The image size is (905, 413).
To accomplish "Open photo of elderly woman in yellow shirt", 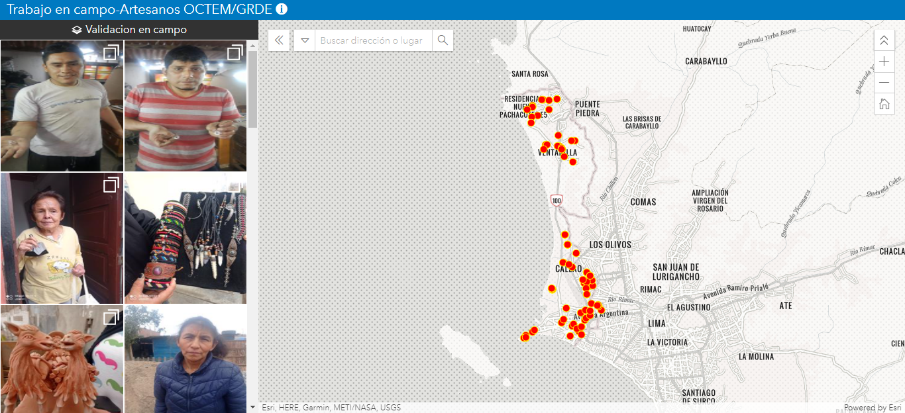I will (62, 238).
